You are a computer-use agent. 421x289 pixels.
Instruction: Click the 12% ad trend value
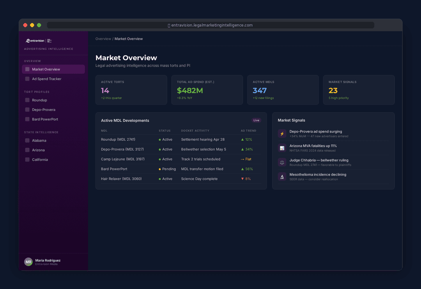[x=247, y=140]
